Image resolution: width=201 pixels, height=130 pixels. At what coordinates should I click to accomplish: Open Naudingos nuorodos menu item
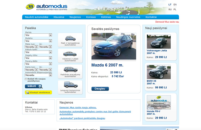pyautogui.click(x=128, y=17)
